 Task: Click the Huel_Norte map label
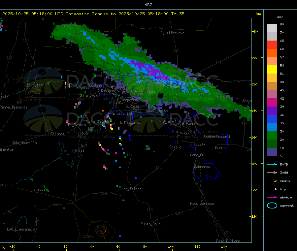[x=157, y=111]
